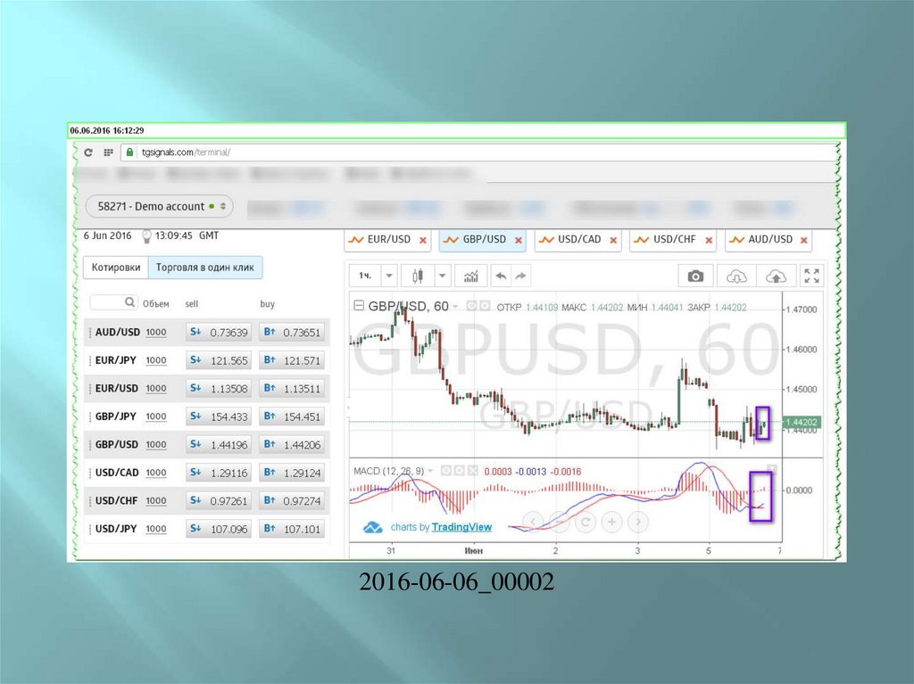Buy USD/CHF at 0.97274
The image size is (914, 684).
(292, 500)
